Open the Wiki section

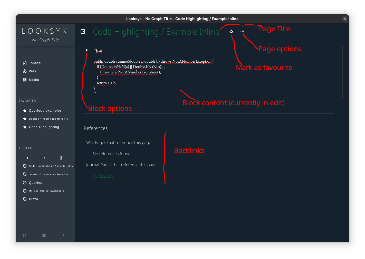(x=32, y=71)
